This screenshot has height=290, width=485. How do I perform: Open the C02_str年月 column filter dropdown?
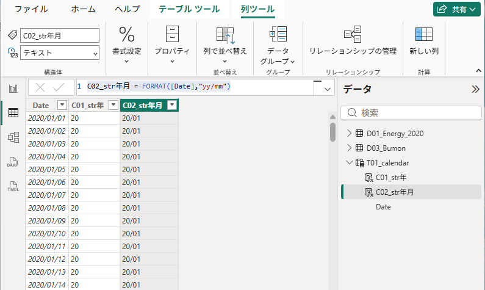coord(172,105)
